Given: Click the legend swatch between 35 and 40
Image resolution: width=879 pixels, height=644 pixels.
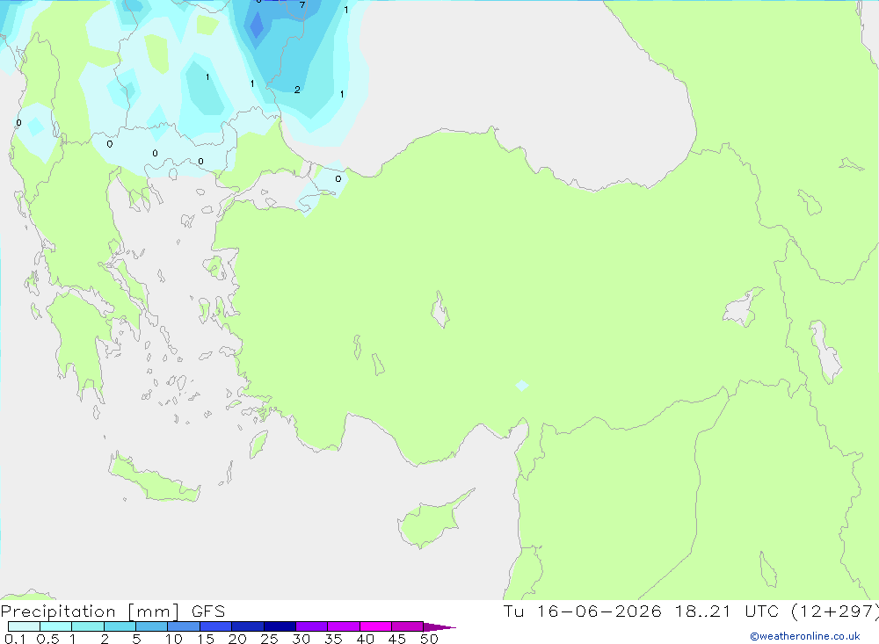Looking at the screenshot, I should point(344,626).
